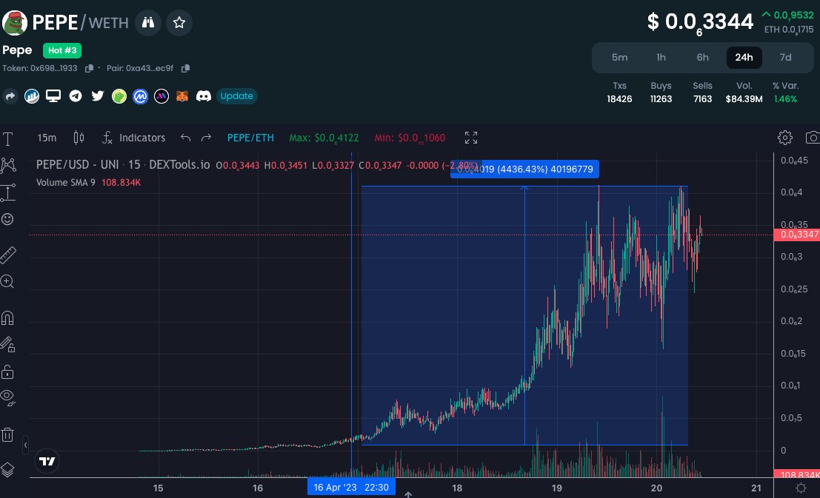Click the Update button
This screenshot has width=820, height=498.
coord(236,96)
